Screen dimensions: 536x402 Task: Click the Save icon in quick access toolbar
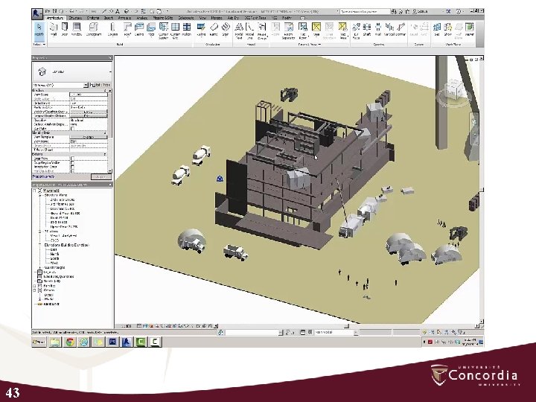54,11
